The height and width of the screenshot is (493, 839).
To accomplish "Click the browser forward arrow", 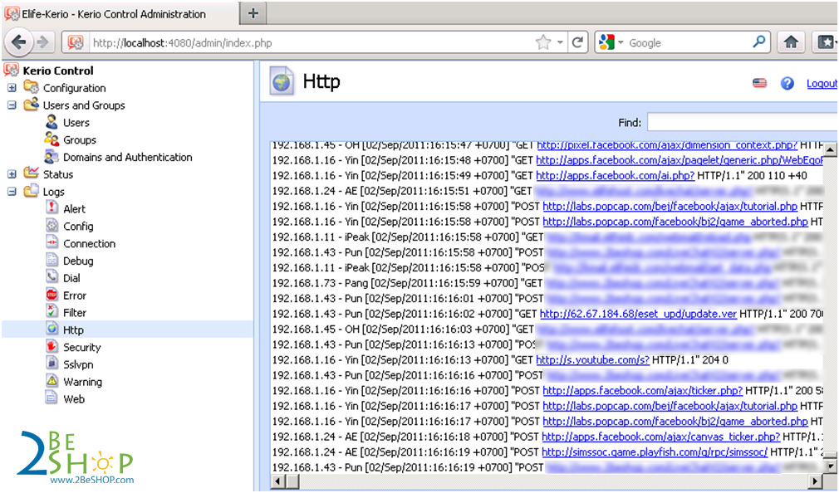I will coord(43,42).
